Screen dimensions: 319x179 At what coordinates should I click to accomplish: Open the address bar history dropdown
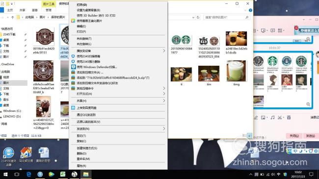[193, 18]
